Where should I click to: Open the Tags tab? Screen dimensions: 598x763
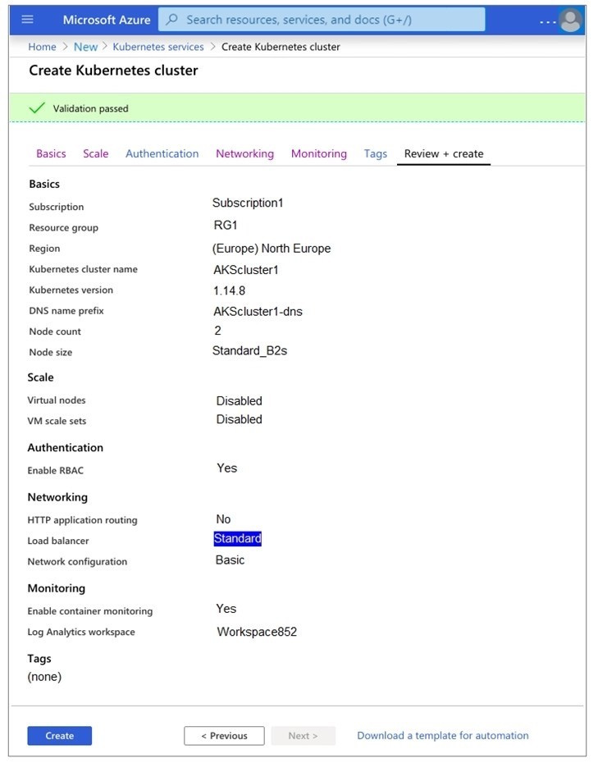(375, 153)
